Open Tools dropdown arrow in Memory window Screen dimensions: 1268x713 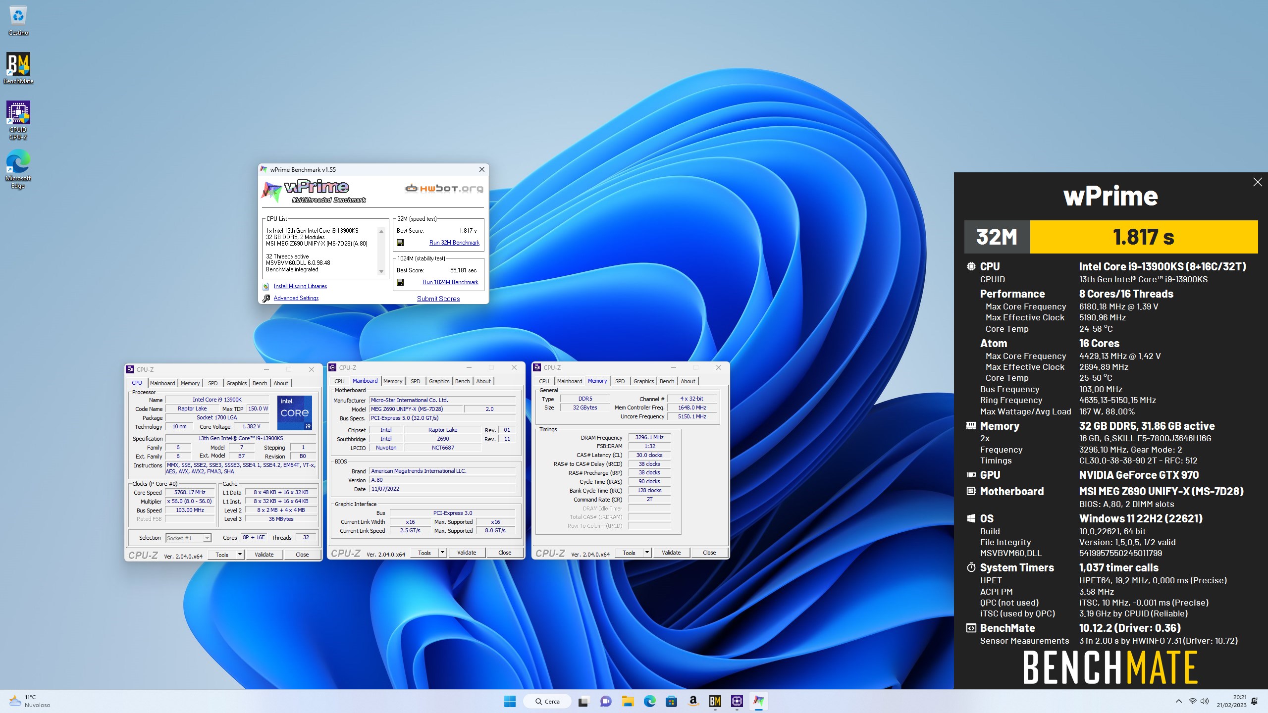point(647,553)
